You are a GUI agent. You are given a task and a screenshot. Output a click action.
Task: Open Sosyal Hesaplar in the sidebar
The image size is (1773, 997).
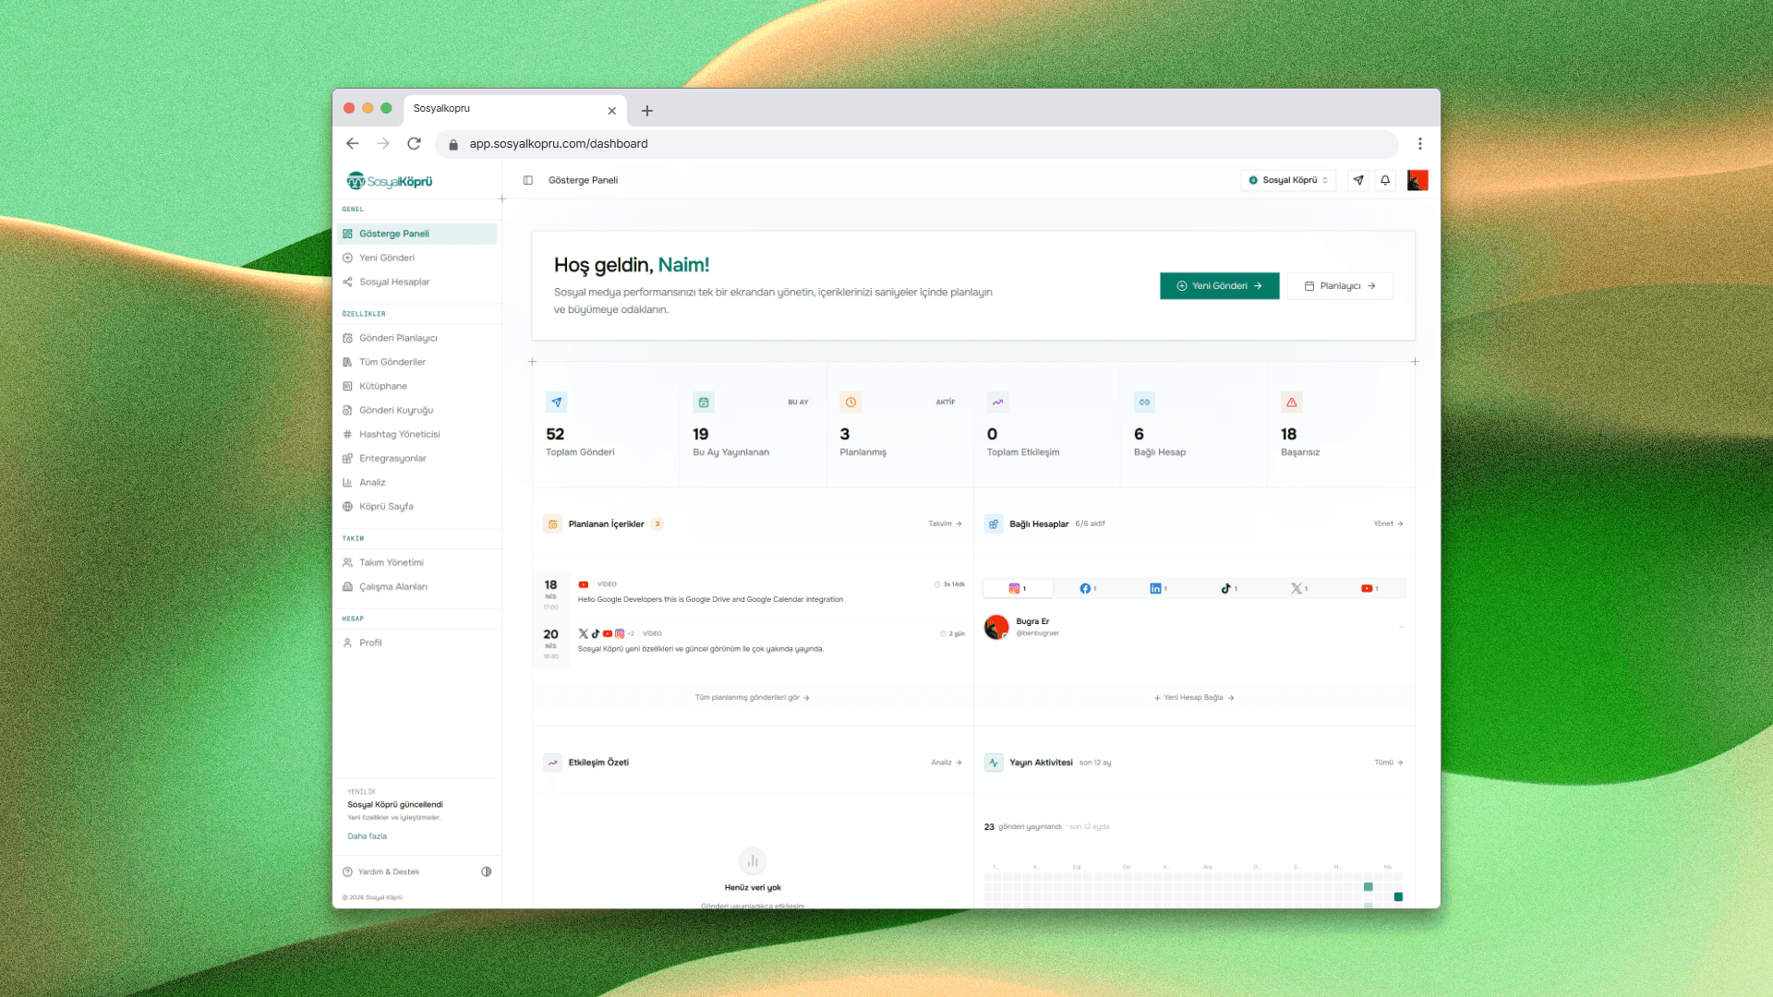click(416, 282)
